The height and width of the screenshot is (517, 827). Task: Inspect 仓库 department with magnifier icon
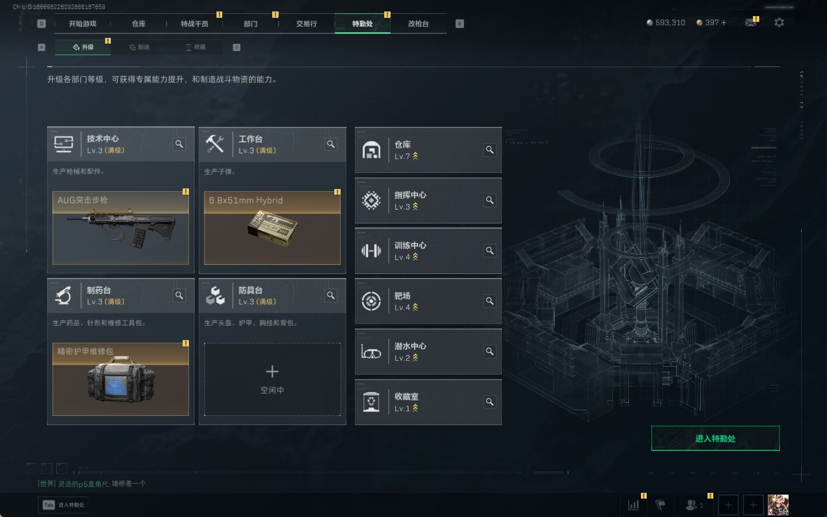tap(490, 150)
